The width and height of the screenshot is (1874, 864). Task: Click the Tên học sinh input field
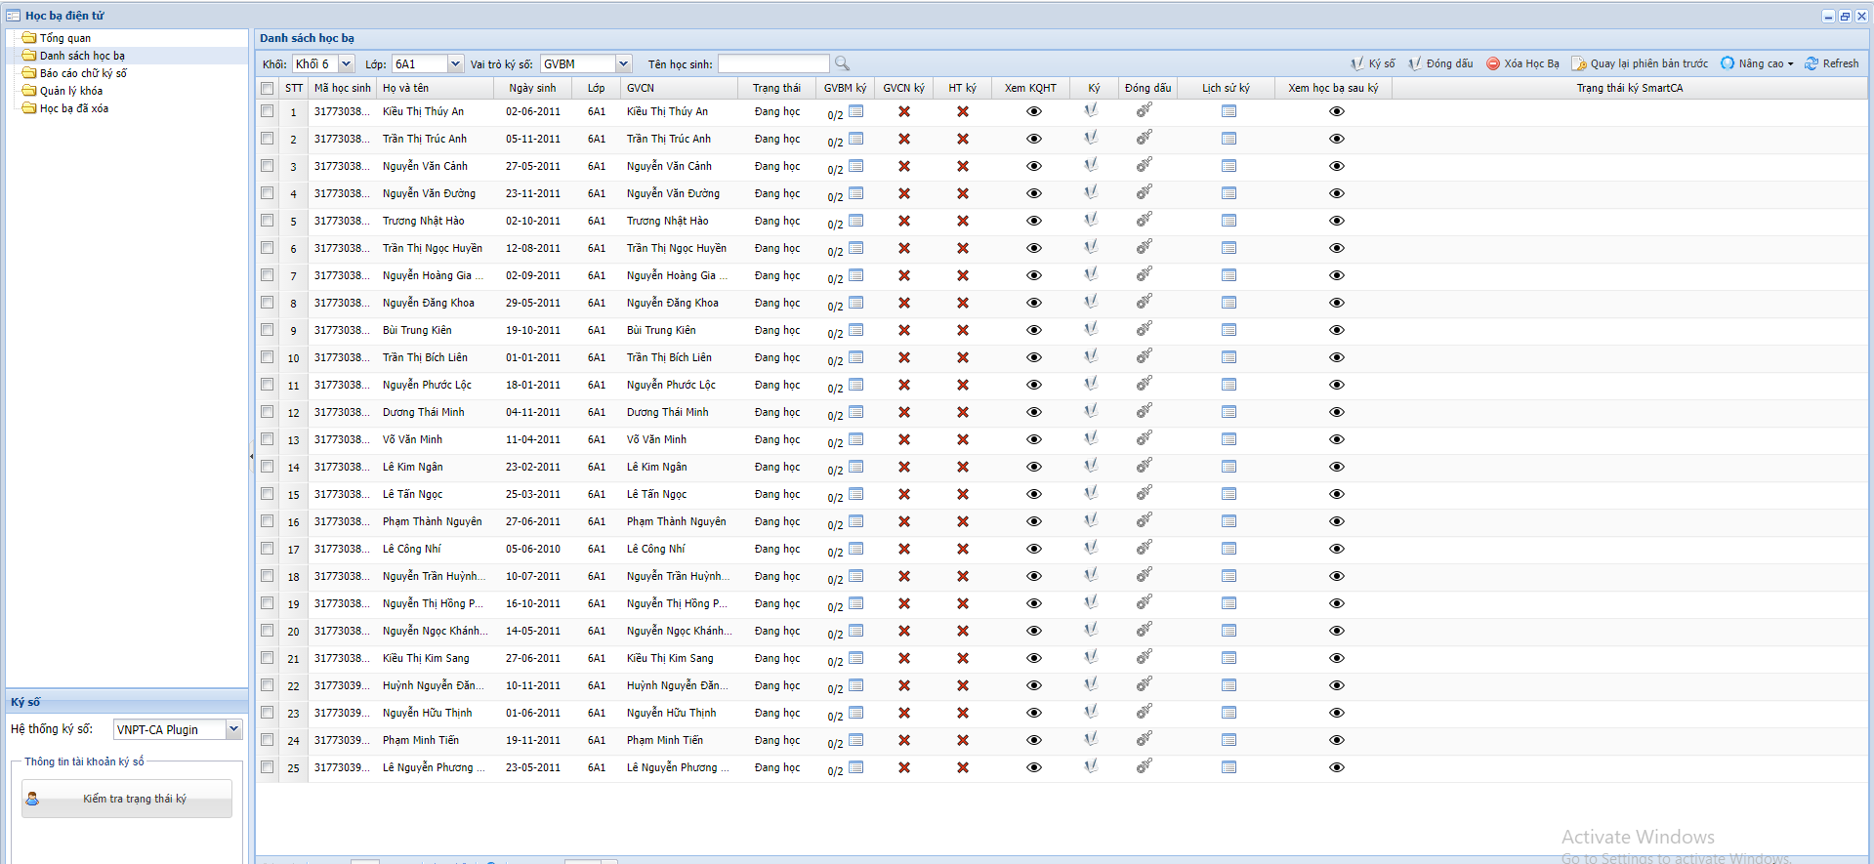point(773,63)
